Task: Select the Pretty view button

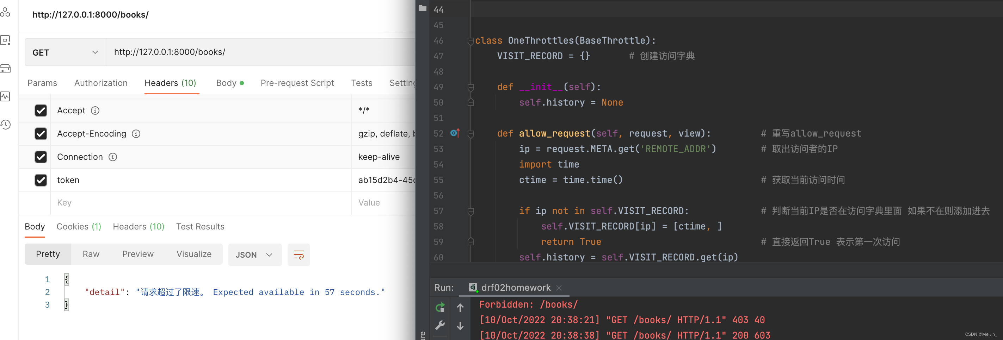Action: pos(48,254)
